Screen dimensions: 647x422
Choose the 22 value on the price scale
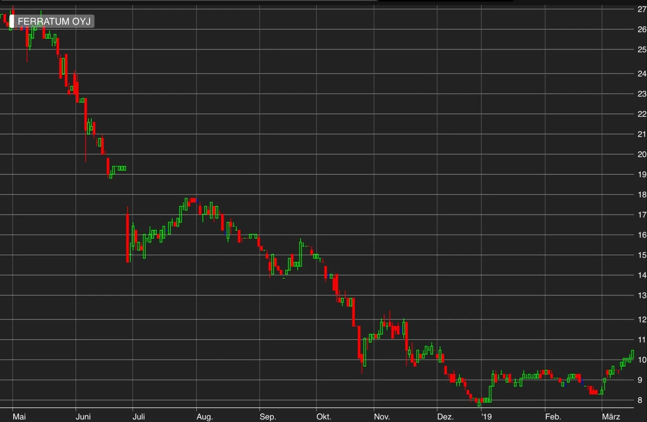pyautogui.click(x=642, y=114)
